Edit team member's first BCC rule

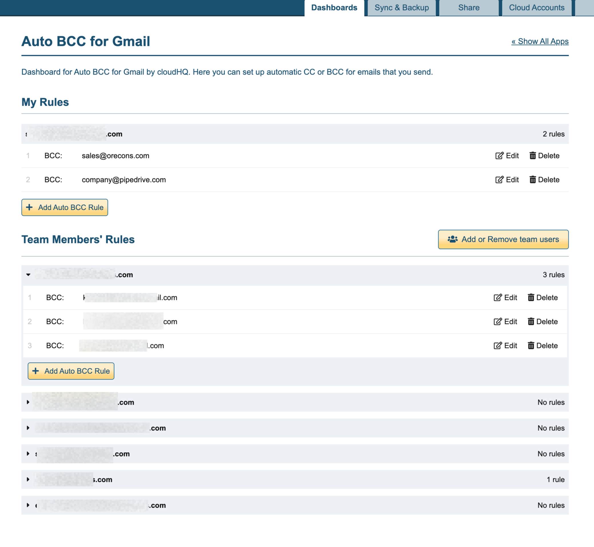tap(505, 298)
